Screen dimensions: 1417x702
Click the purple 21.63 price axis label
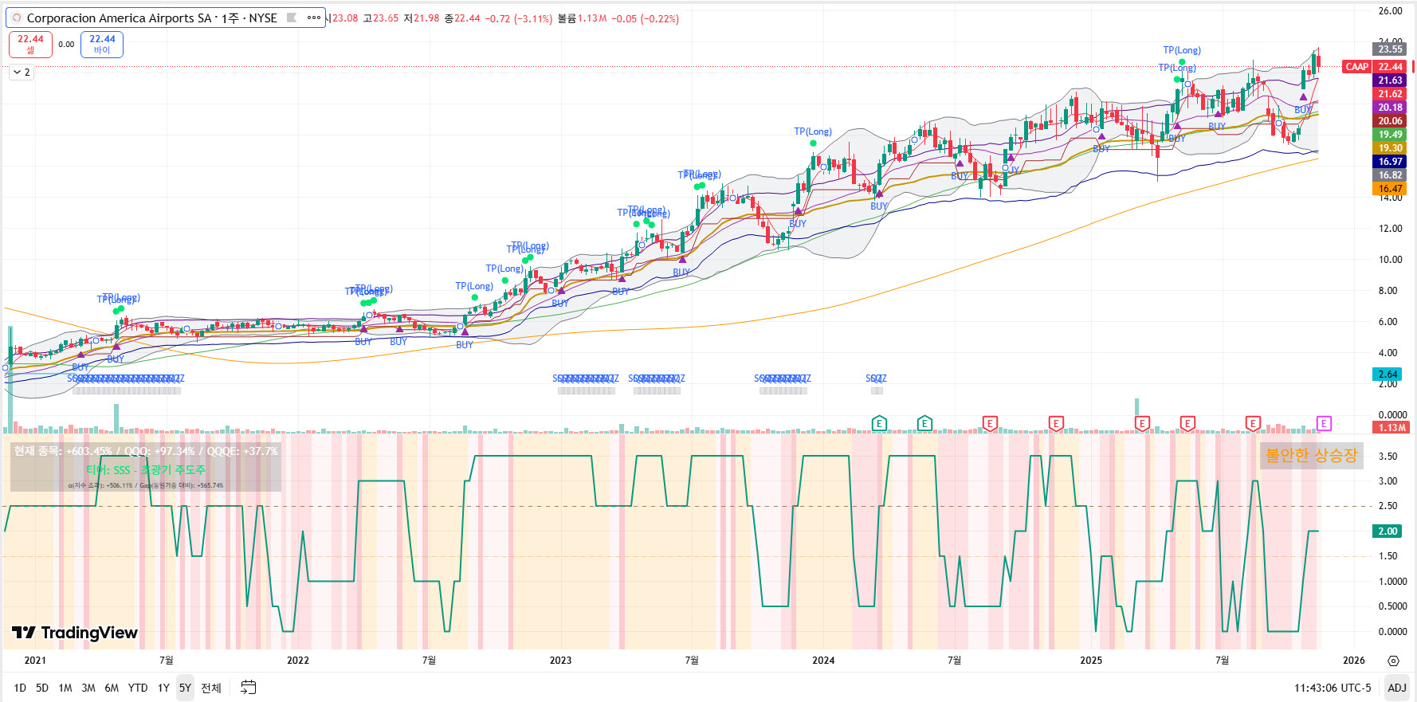tap(1390, 80)
